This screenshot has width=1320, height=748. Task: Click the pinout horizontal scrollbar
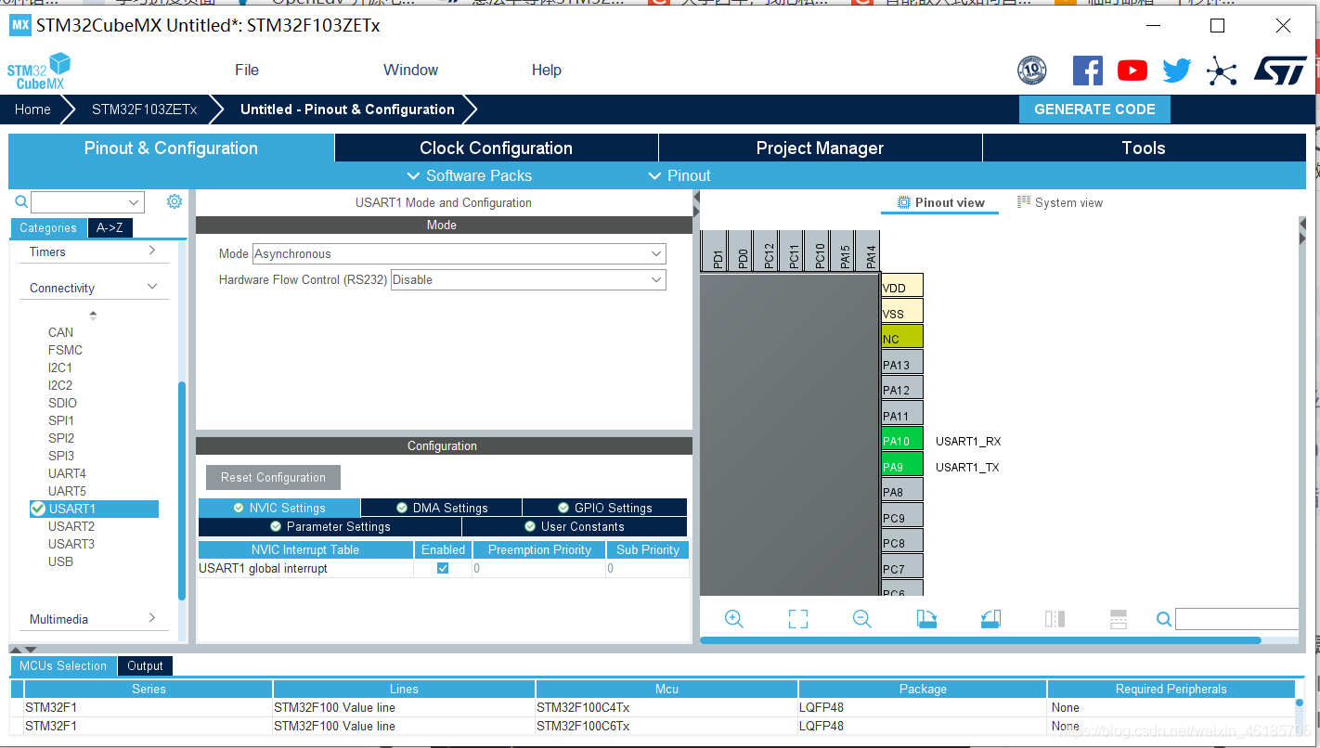pyautogui.click(x=980, y=639)
